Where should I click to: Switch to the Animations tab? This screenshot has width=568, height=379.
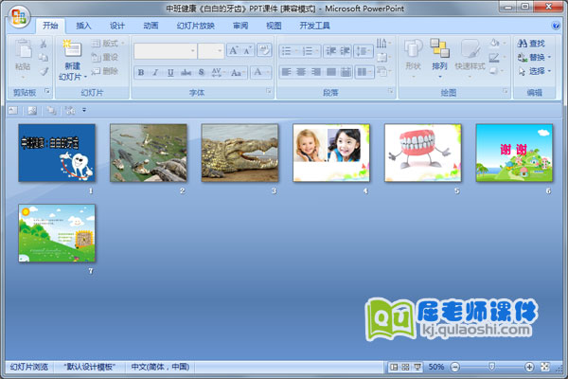pos(151,26)
